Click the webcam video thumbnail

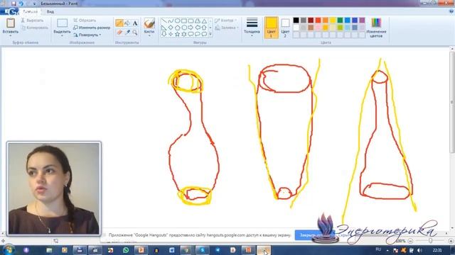click(54, 188)
